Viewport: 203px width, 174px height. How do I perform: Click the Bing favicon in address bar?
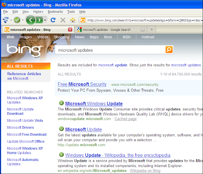tap(83, 20)
